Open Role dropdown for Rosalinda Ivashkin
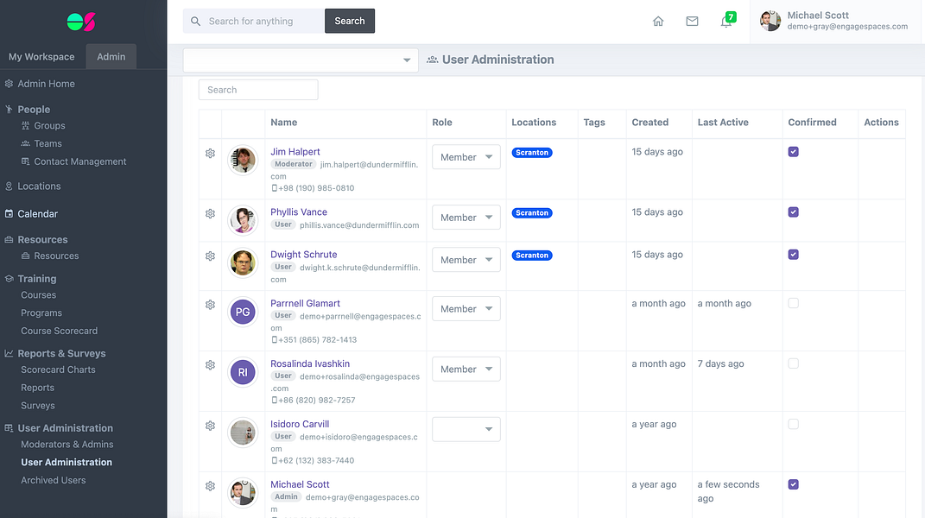925x518 pixels. point(466,369)
